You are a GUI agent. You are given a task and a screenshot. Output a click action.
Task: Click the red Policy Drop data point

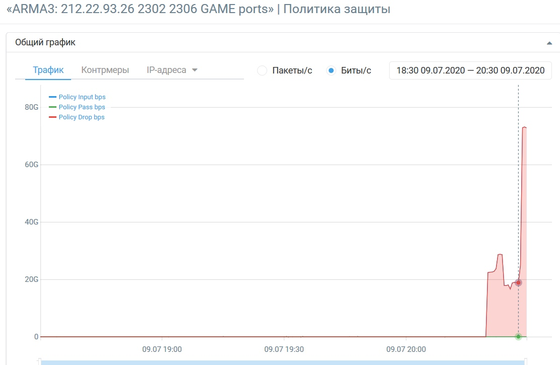tap(518, 282)
